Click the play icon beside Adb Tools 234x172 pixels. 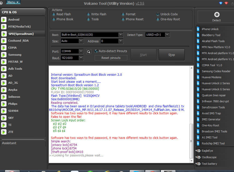tap(4, 69)
